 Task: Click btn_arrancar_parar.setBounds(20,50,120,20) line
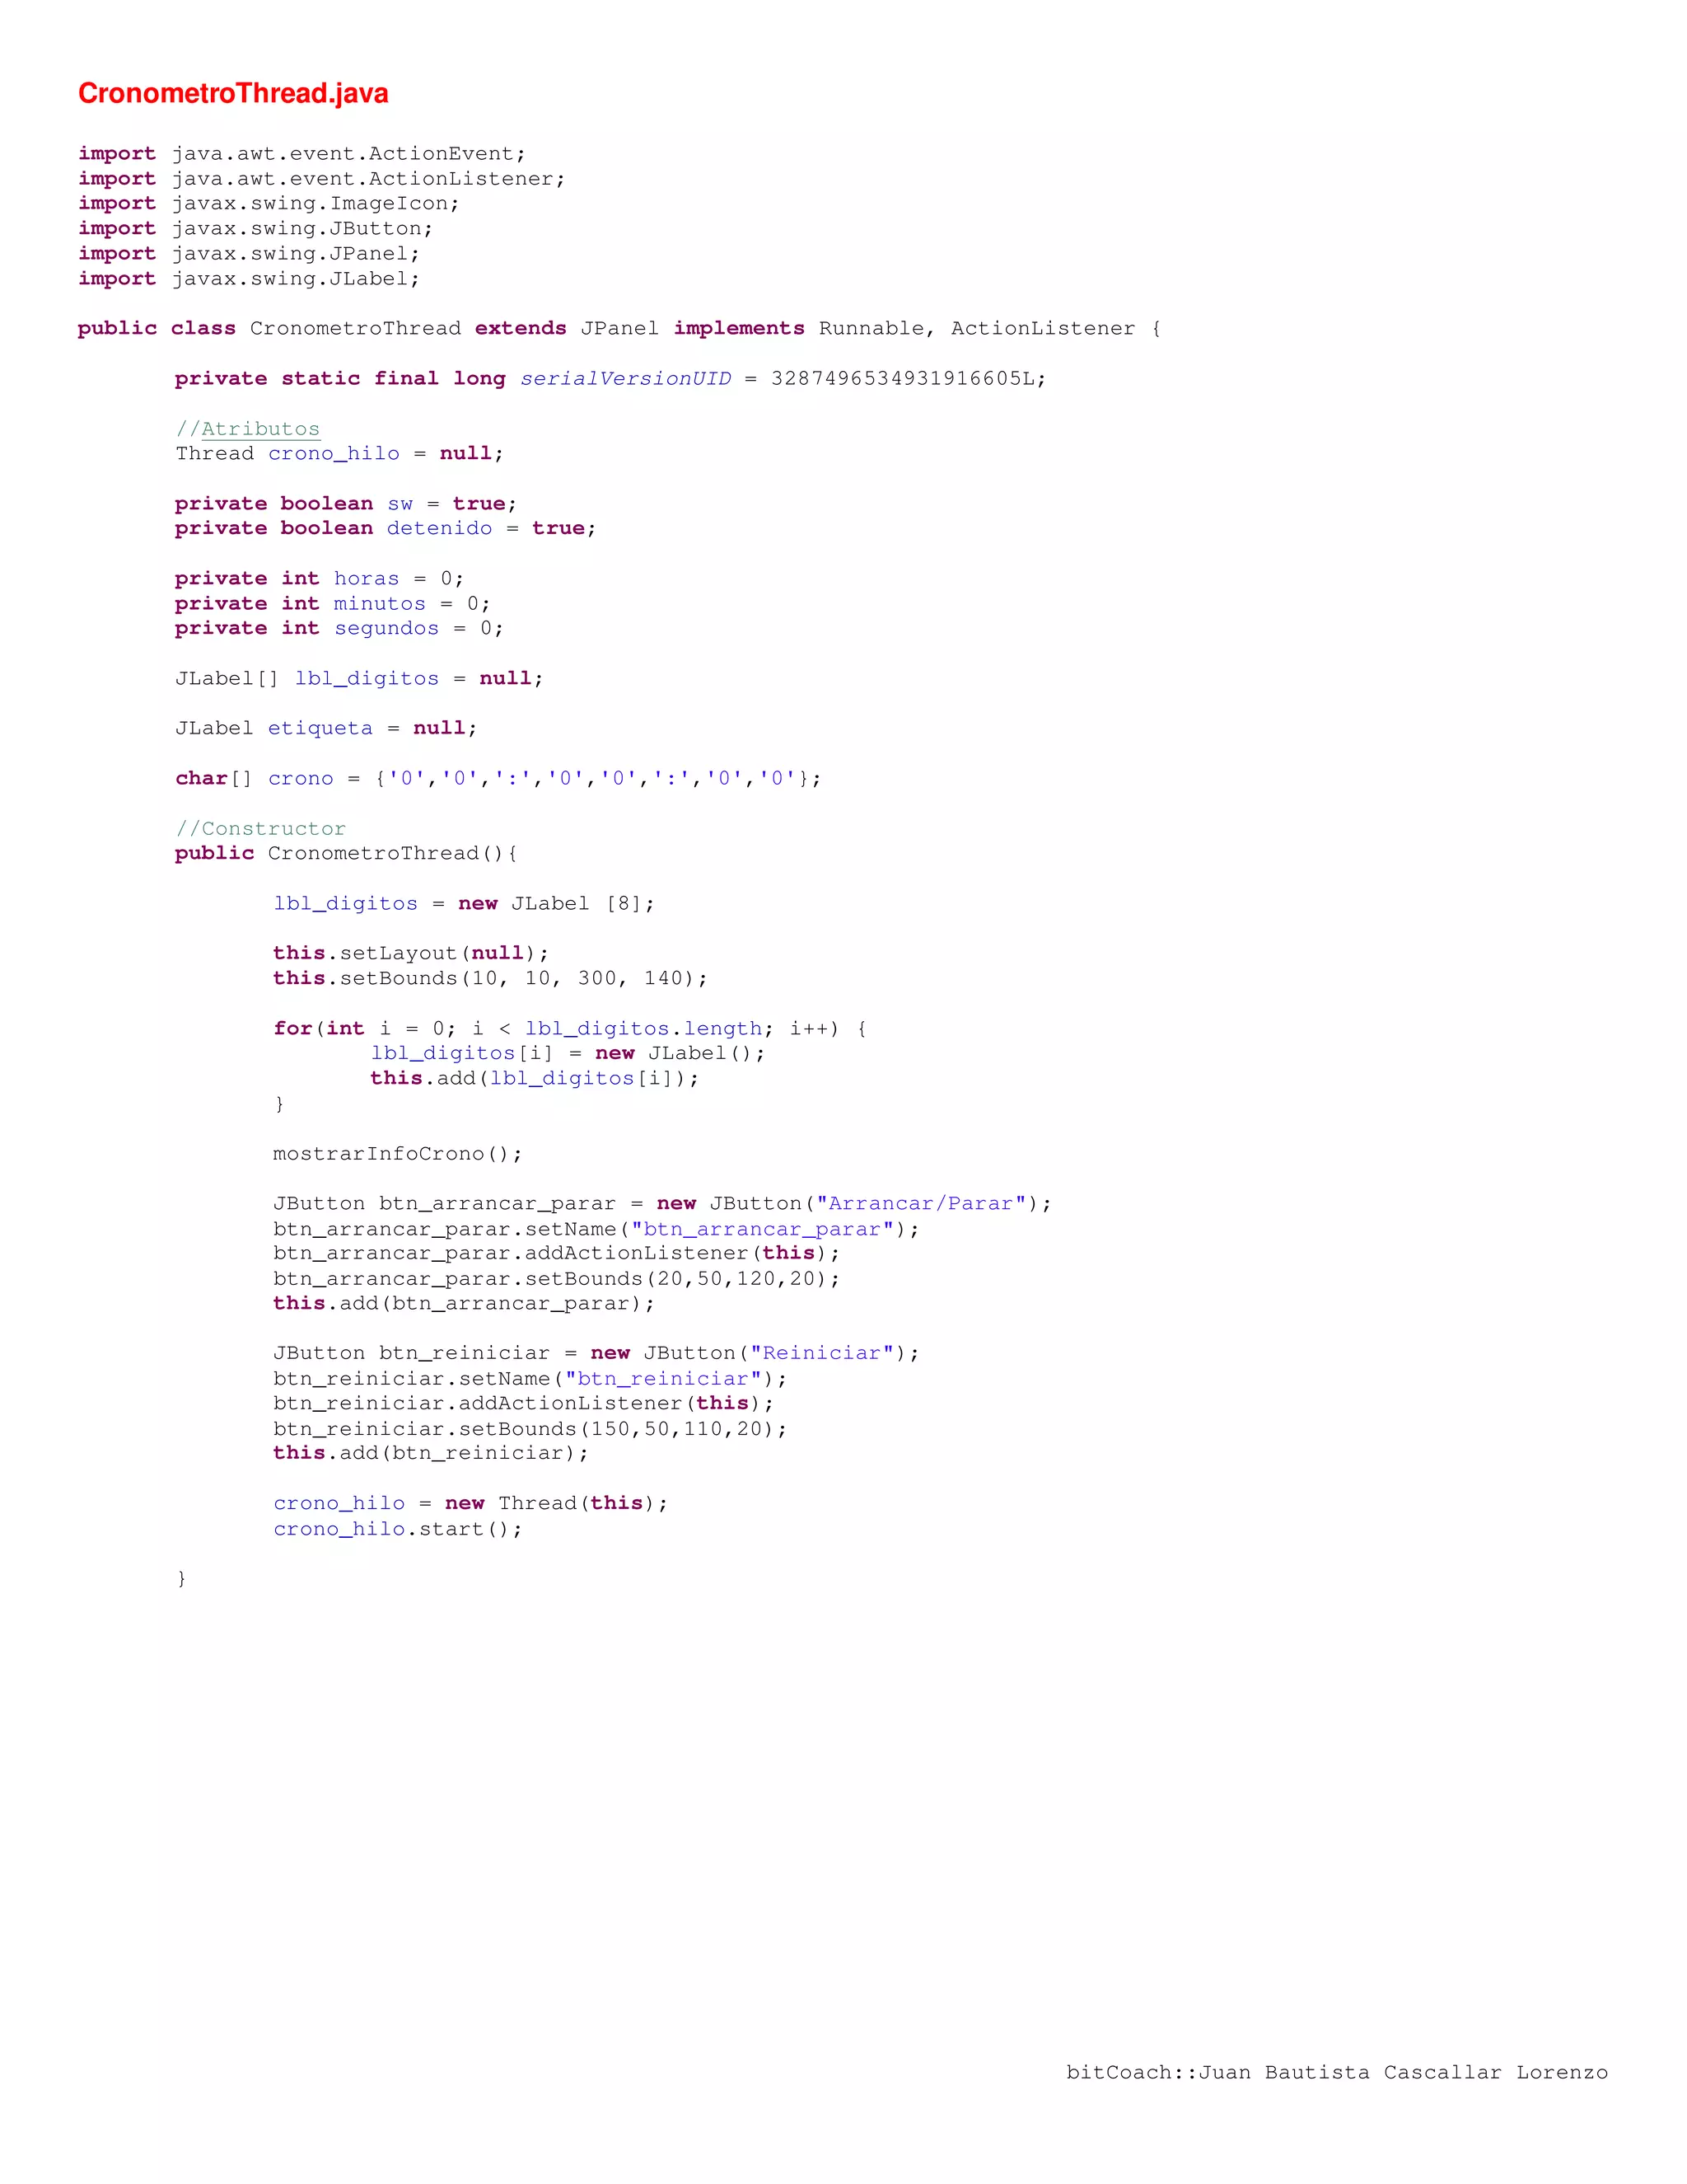[556, 1279]
